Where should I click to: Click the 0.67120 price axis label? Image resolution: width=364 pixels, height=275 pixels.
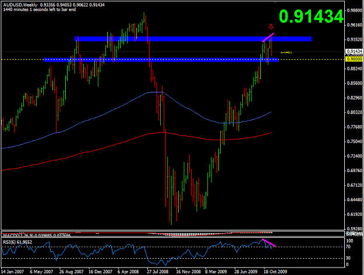tap(355, 185)
